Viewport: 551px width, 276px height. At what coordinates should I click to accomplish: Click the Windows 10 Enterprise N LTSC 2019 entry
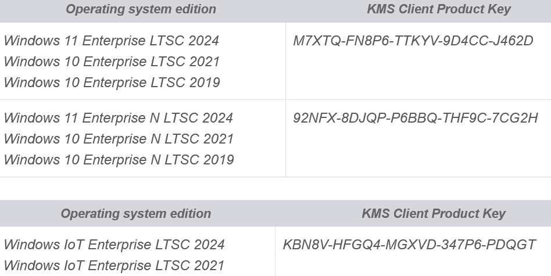pyautogui.click(x=119, y=160)
